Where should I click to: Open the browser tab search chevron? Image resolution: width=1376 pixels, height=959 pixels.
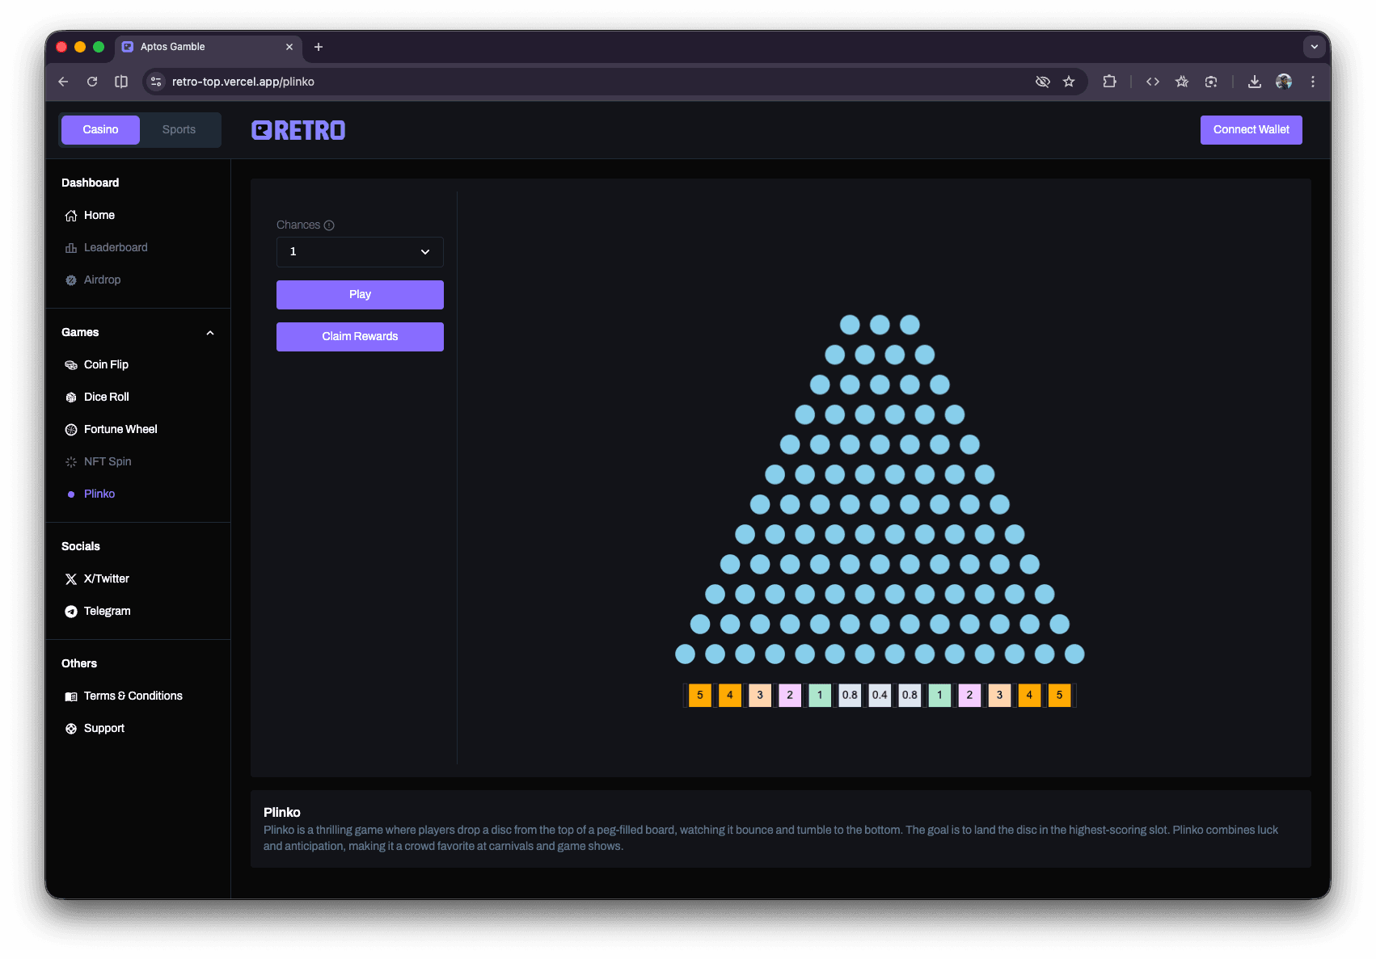(x=1314, y=47)
